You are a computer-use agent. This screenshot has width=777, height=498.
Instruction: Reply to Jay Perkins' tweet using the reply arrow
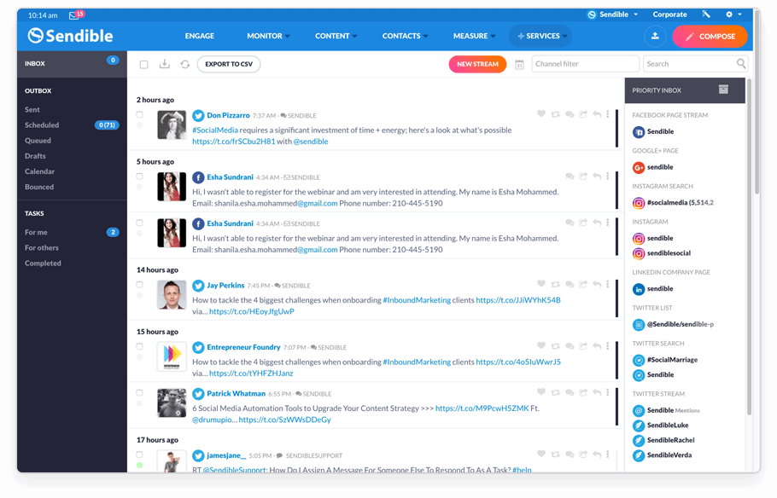(597, 284)
